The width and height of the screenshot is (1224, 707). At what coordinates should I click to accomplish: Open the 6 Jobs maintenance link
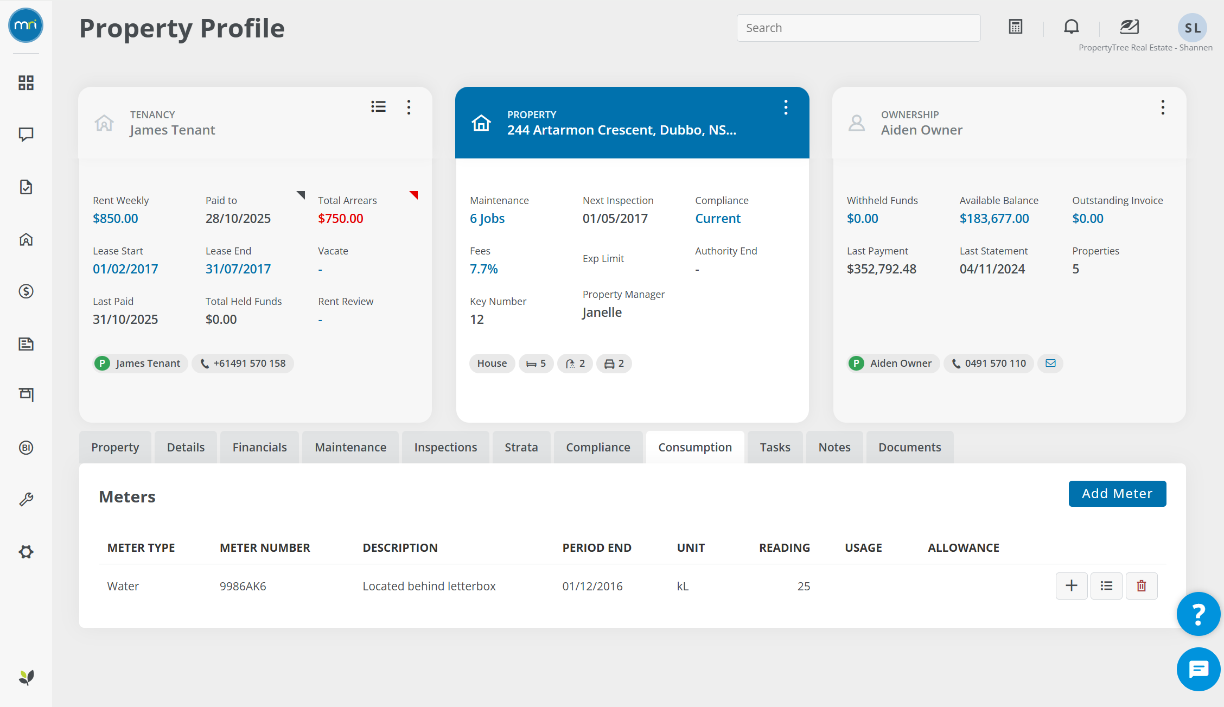point(487,219)
